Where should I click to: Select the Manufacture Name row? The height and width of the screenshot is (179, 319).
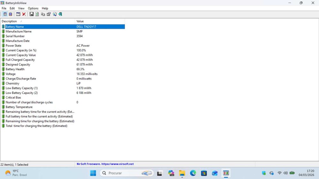click(x=63, y=31)
